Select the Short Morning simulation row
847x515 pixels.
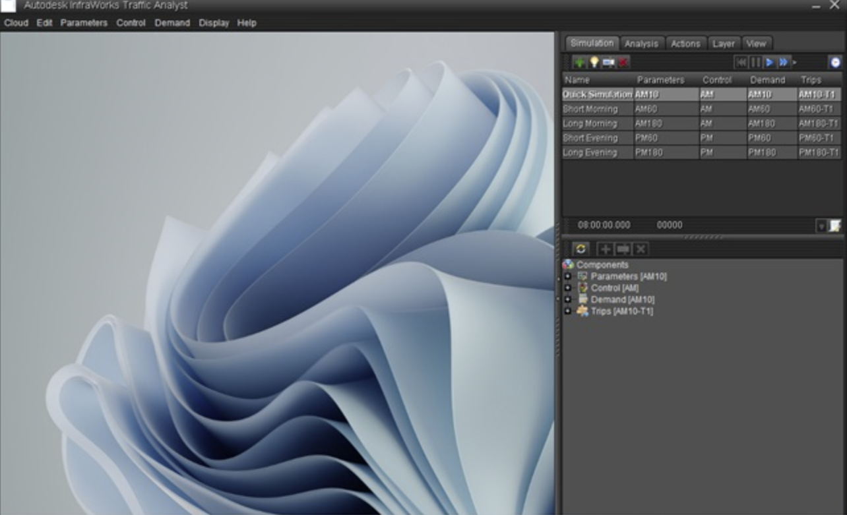(702, 109)
